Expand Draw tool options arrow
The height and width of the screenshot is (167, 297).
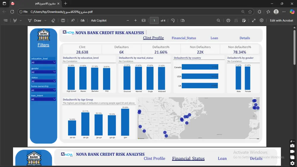click(45, 21)
